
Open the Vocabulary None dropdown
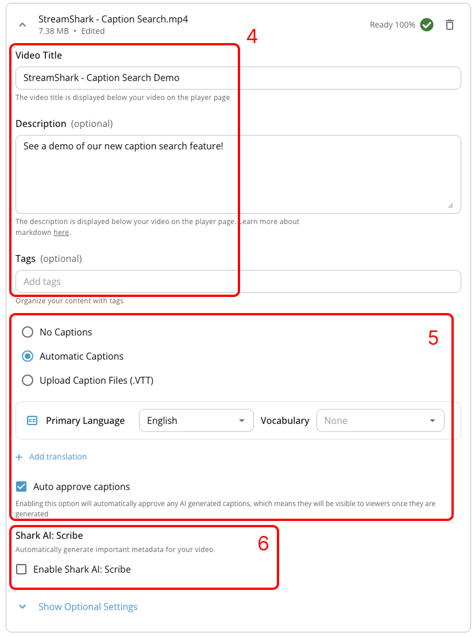point(380,420)
